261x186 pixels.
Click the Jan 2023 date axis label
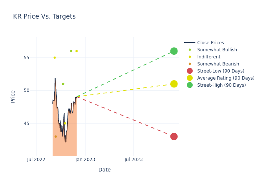pos(85,160)
